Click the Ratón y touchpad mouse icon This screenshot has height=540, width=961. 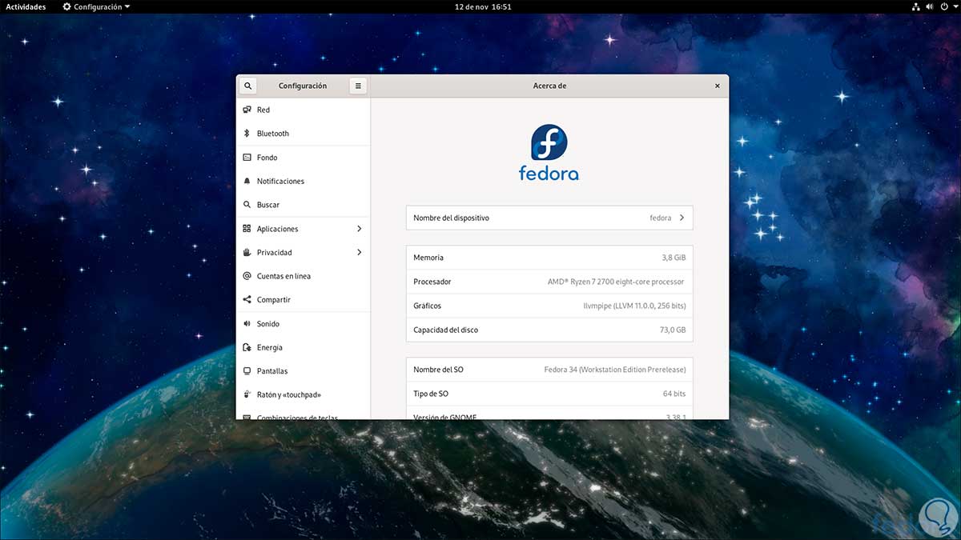(x=247, y=395)
